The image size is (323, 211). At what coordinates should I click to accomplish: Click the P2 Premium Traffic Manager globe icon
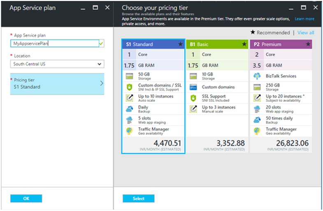point(257,131)
